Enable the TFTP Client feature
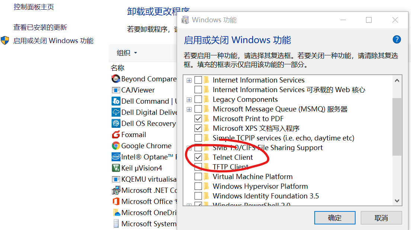The height and width of the screenshot is (230, 411). tap(198, 167)
